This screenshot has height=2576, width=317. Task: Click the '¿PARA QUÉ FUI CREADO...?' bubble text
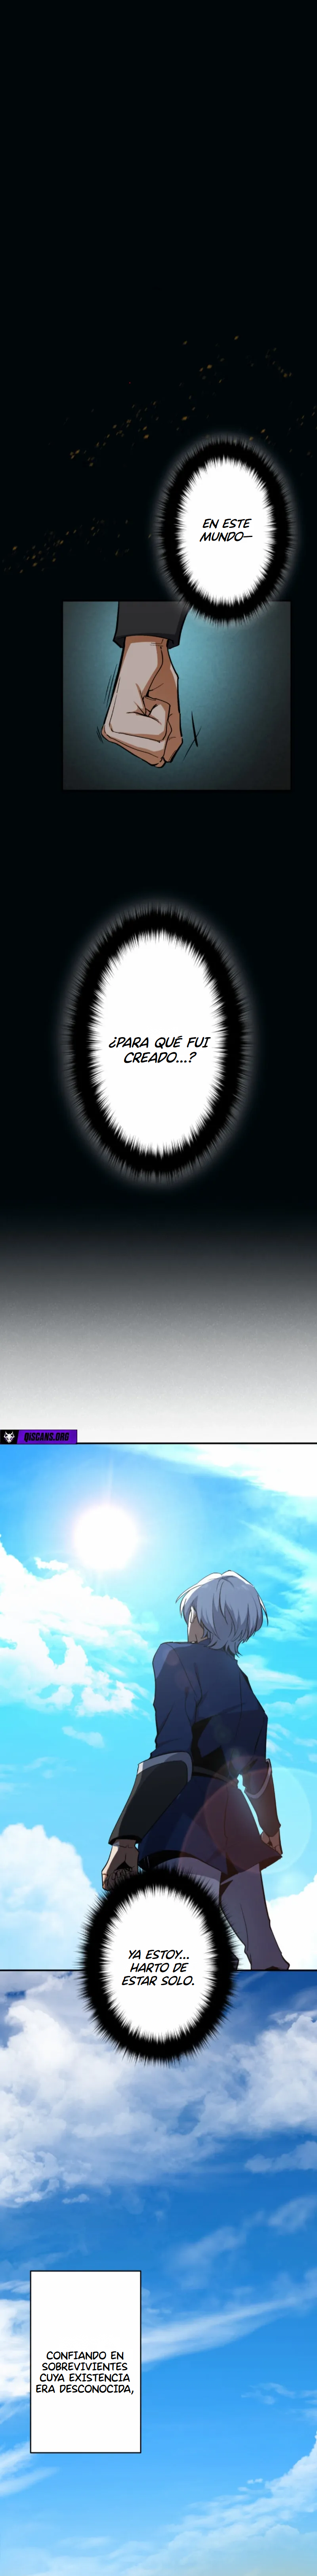(159, 1049)
